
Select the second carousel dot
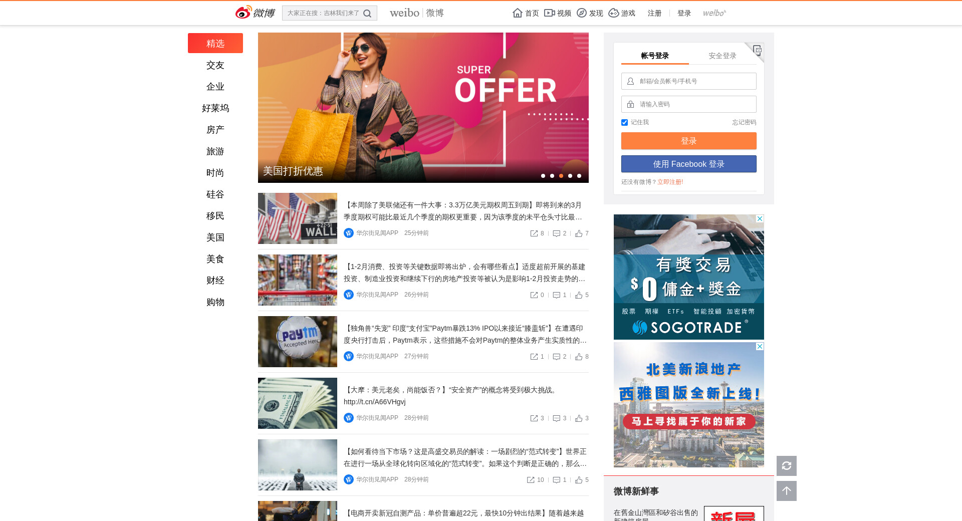[x=552, y=176]
